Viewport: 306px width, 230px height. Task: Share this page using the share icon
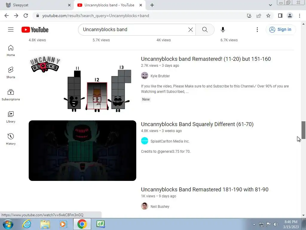(258, 16)
